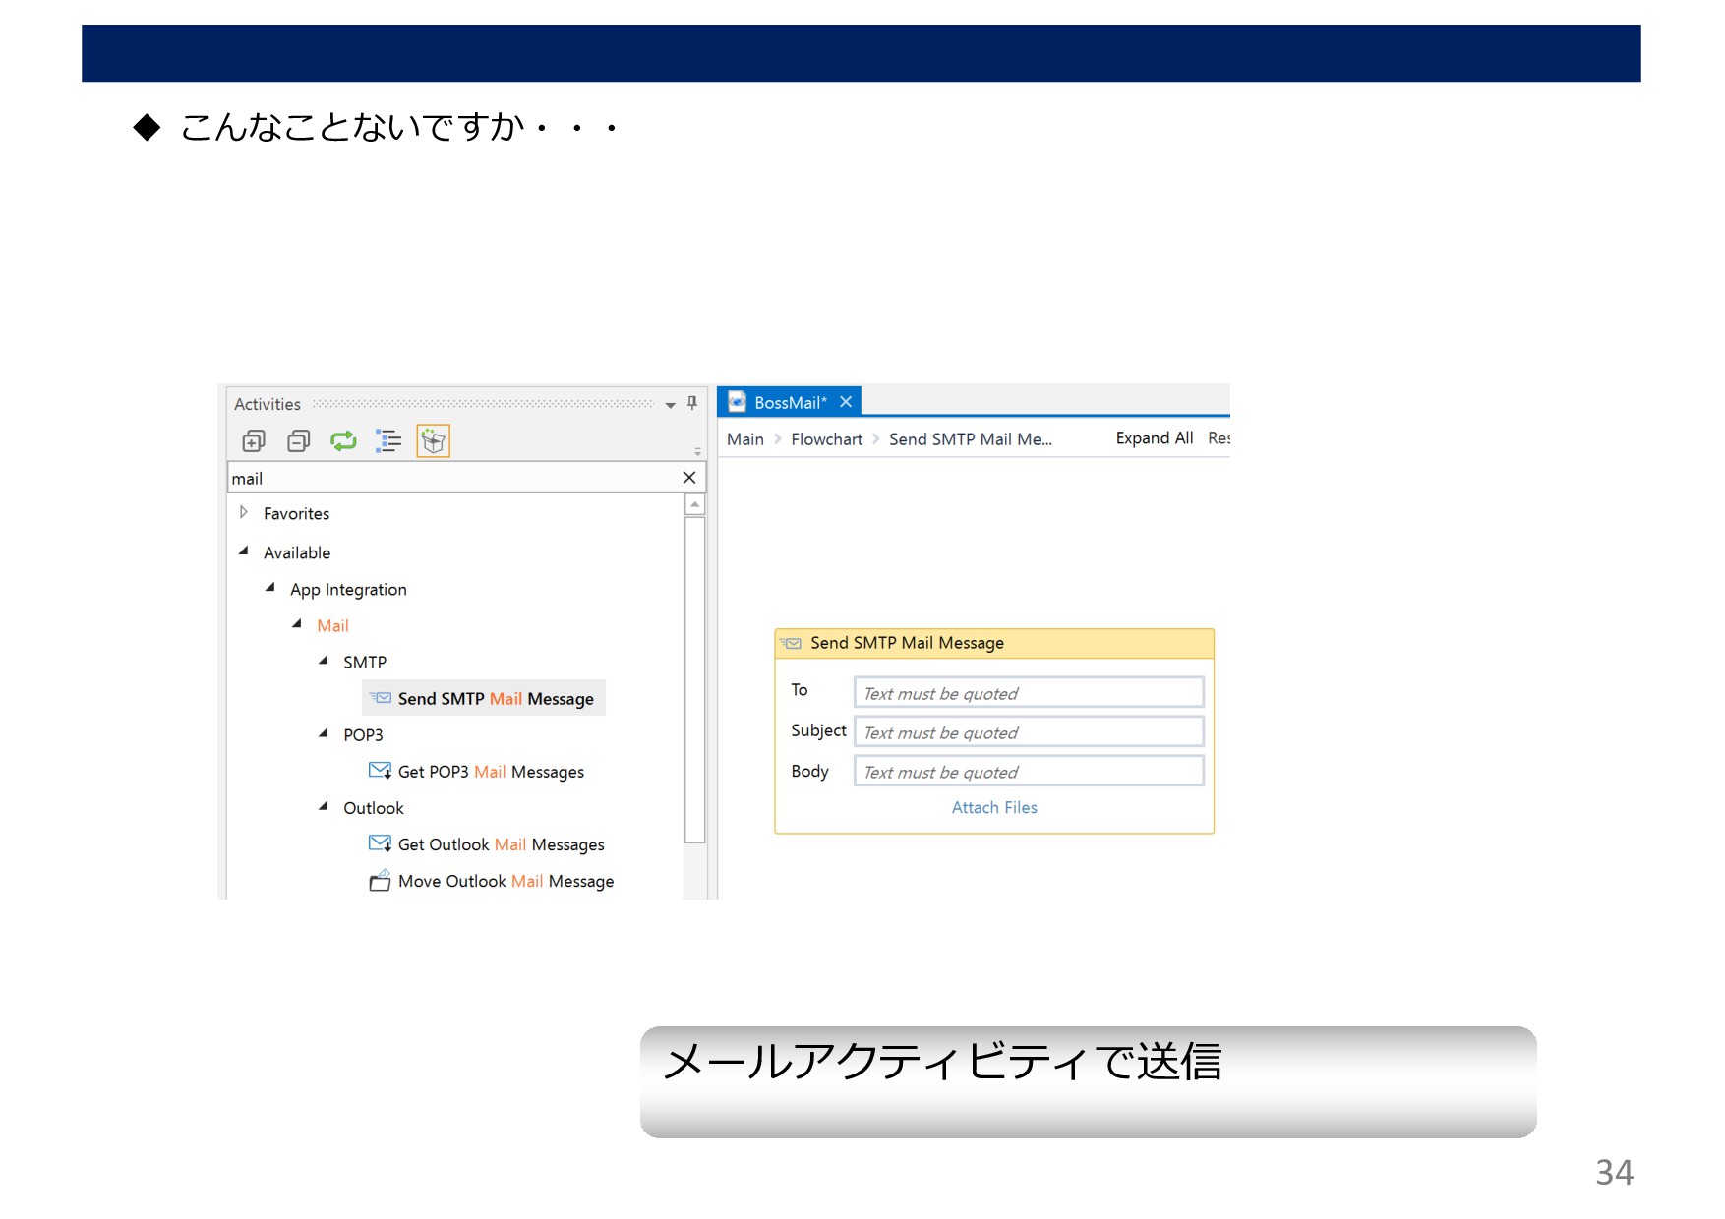Click the Attach Files link
This screenshot has height=1219, width=1725.
click(994, 807)
